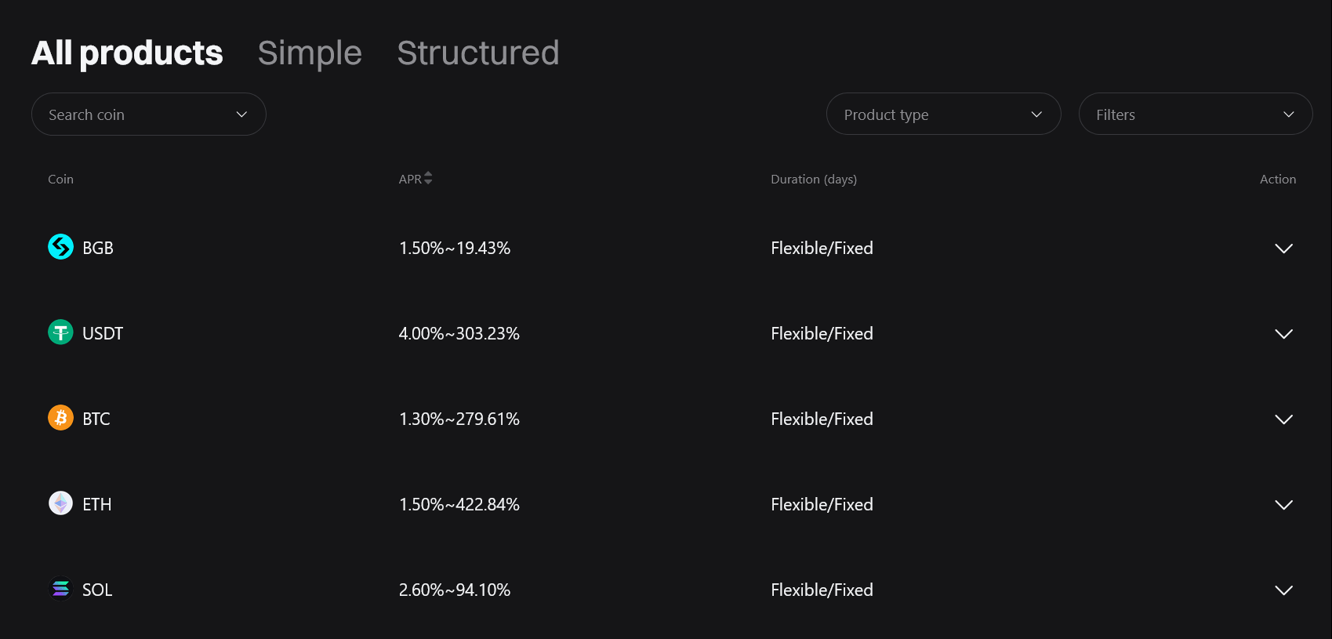
Task: Open the Product type dropdown
Action: 943,114
